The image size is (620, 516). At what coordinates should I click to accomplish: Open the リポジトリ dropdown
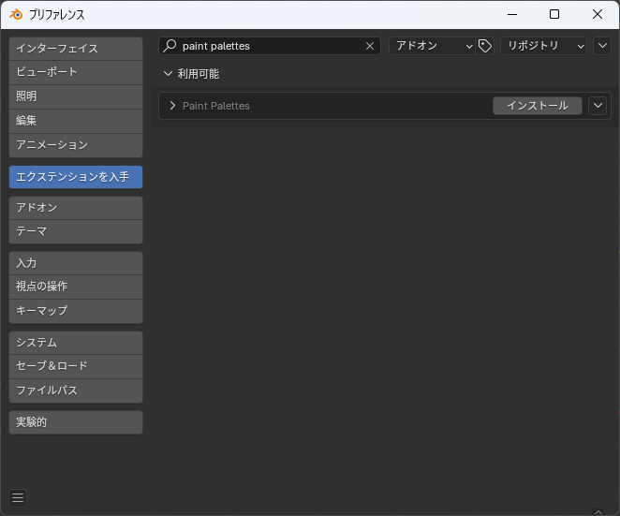544,46
